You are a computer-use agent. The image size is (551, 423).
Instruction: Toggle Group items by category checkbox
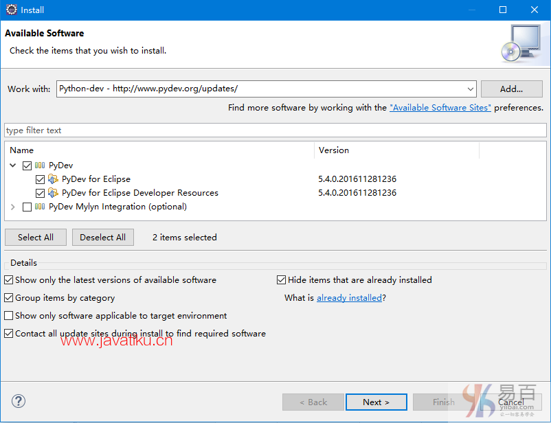(x=9, y=298)
